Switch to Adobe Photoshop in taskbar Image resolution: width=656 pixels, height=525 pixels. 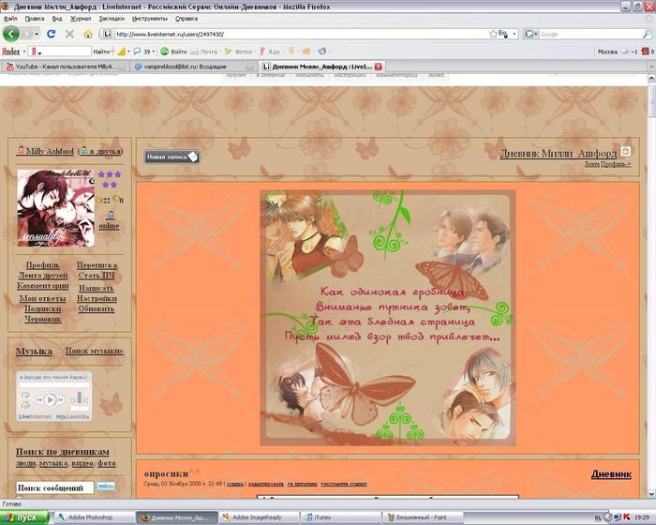tap(94, 517)
